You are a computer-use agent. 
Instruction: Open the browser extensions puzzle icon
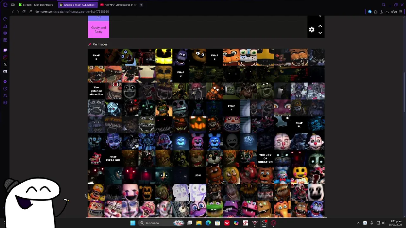[376, 12]
